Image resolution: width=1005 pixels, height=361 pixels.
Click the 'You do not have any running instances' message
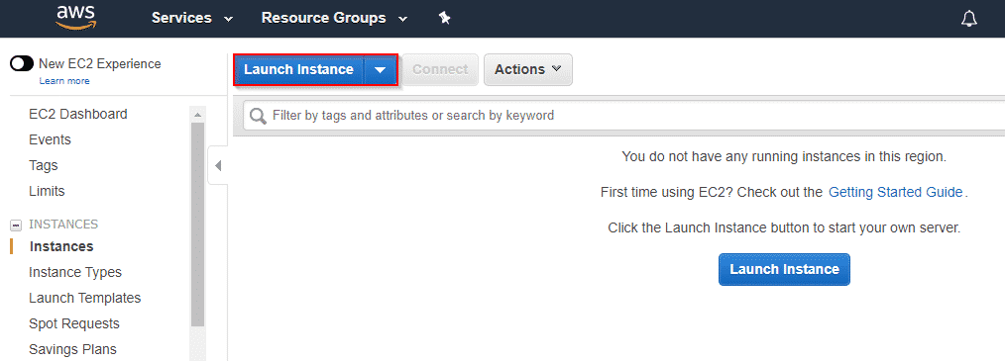tap(783, 156)
